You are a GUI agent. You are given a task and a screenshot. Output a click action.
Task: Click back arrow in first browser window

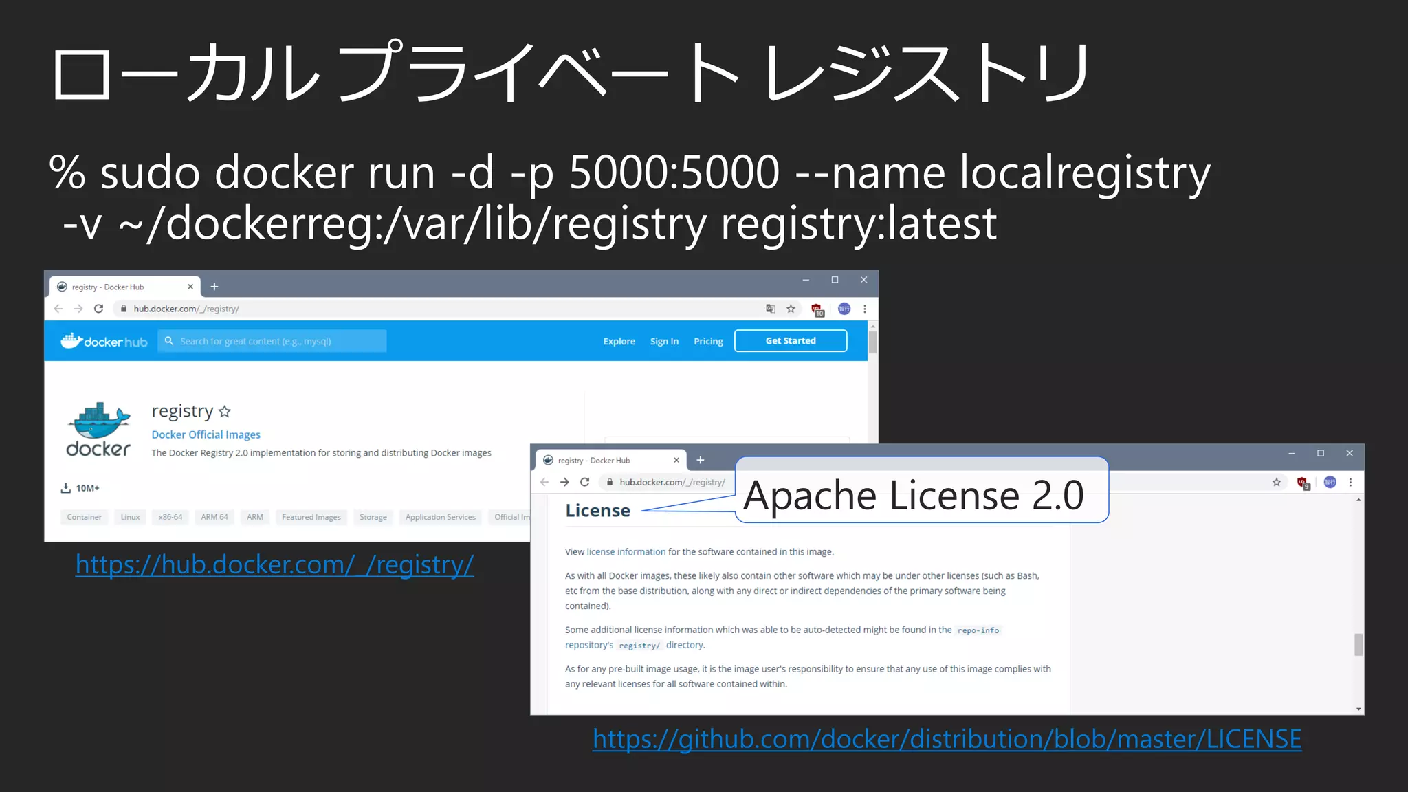point(58,309)
